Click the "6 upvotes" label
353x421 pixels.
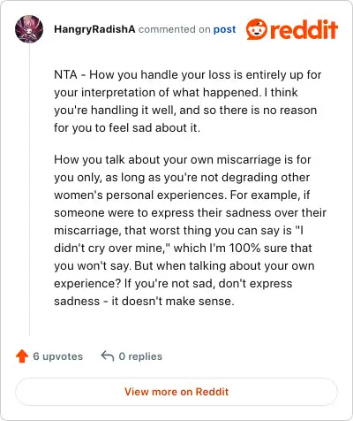[x=58, y=356]
